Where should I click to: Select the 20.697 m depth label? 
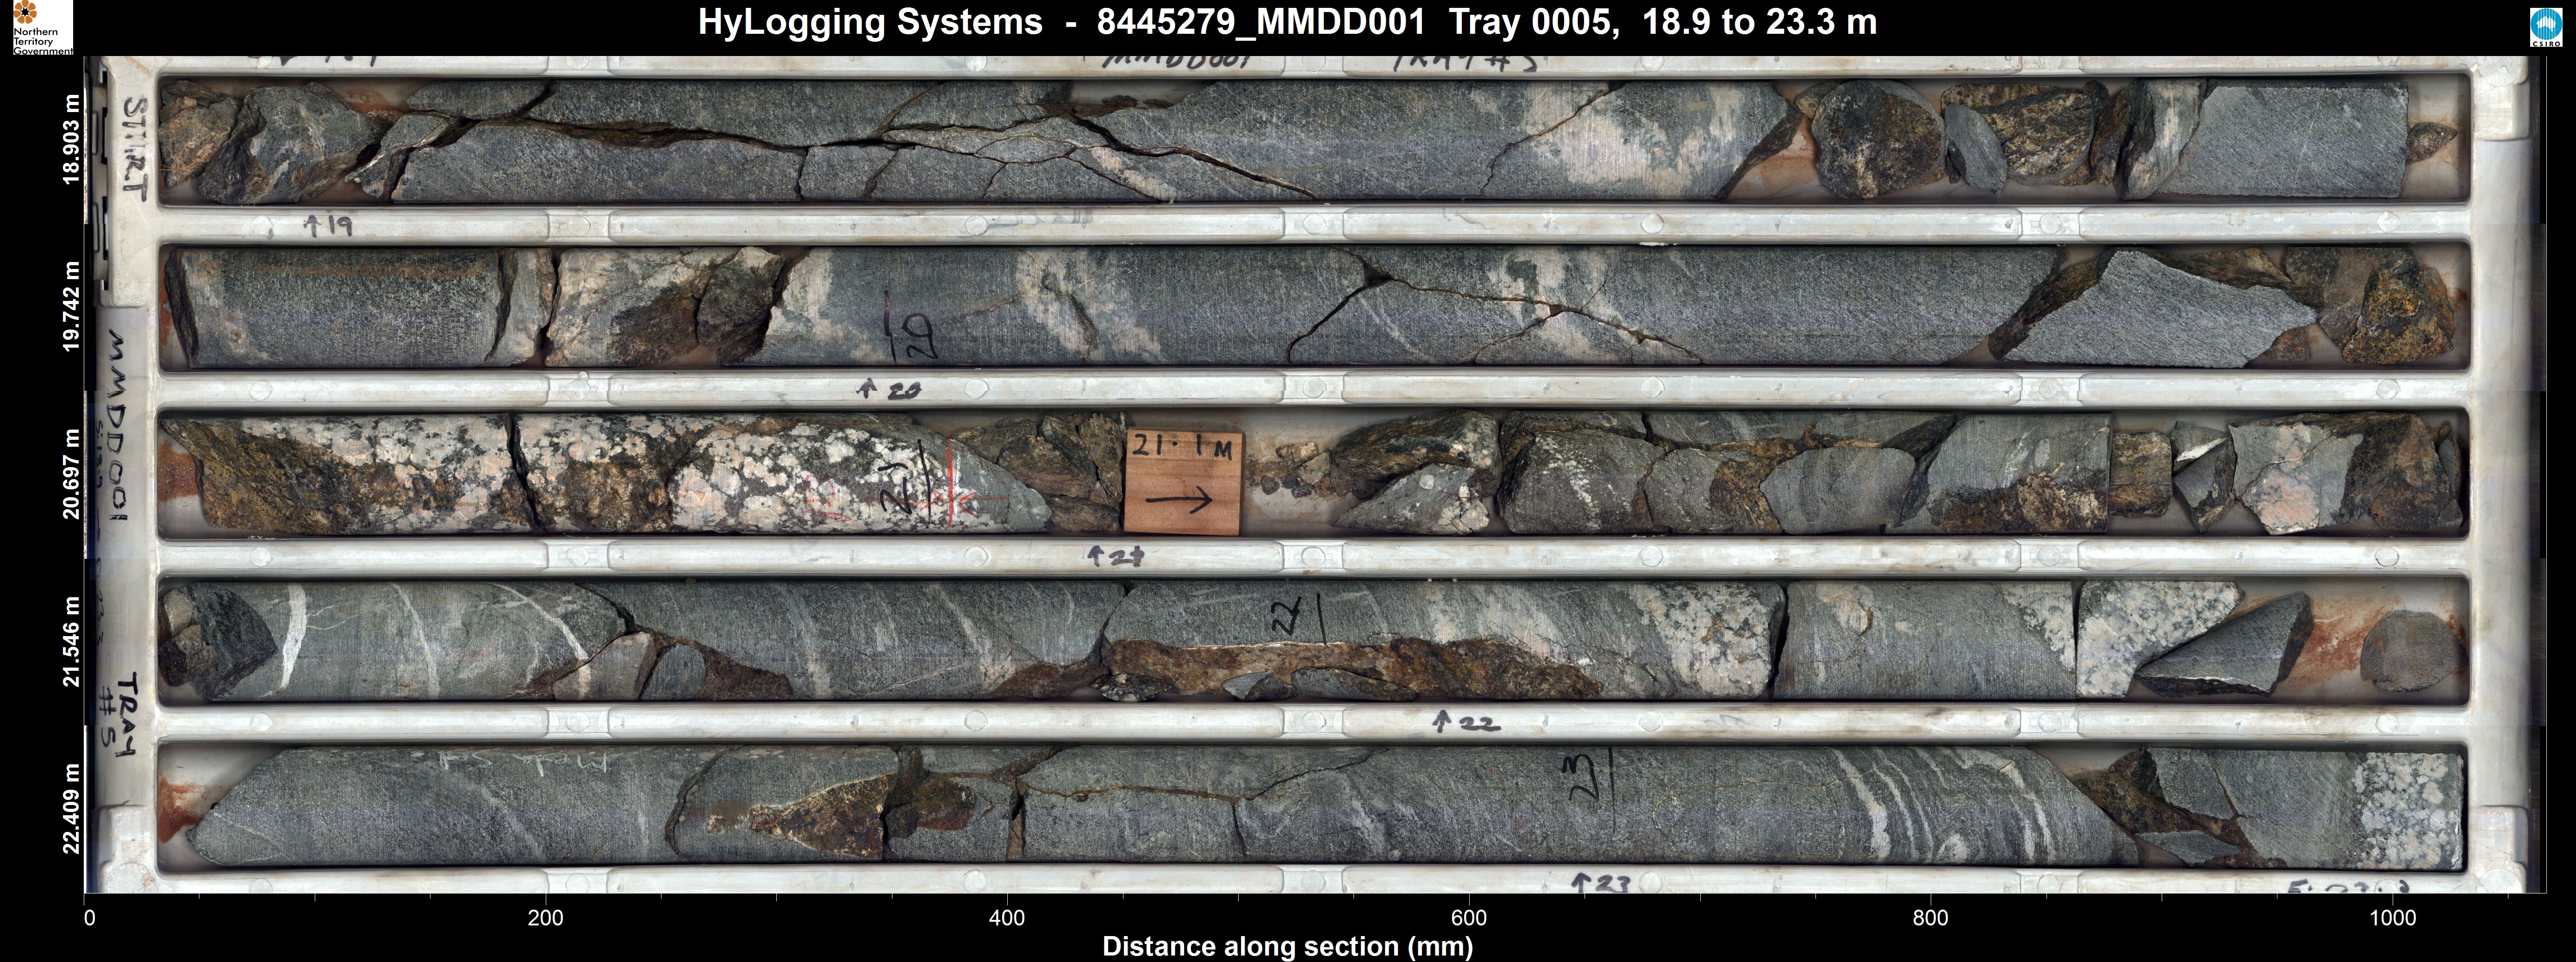[x=70, y=474]
